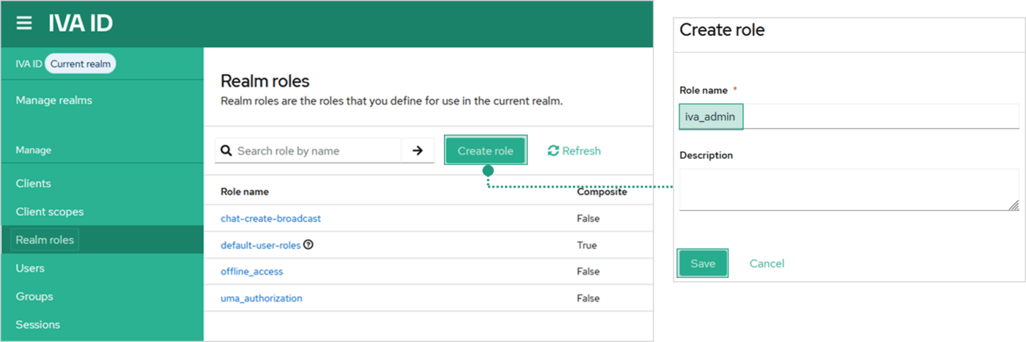Click the Create role button

click(x=485, y=151)
